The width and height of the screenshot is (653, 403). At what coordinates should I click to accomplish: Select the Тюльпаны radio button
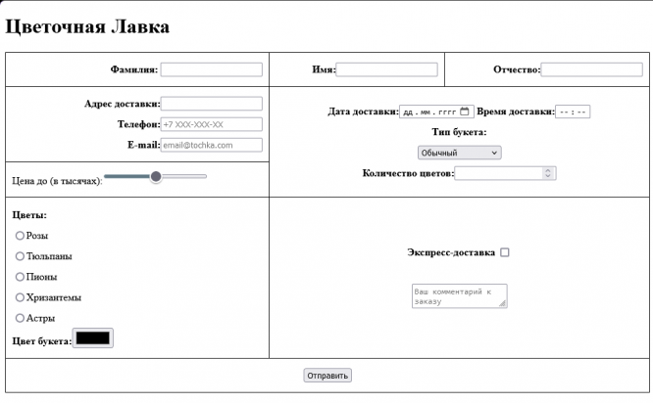tap(20, 256)
